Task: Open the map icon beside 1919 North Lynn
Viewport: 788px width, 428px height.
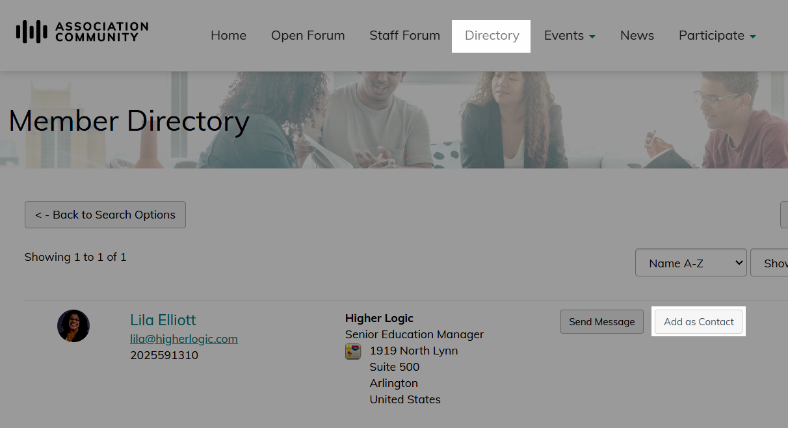Action: click(x=353, y=352)
